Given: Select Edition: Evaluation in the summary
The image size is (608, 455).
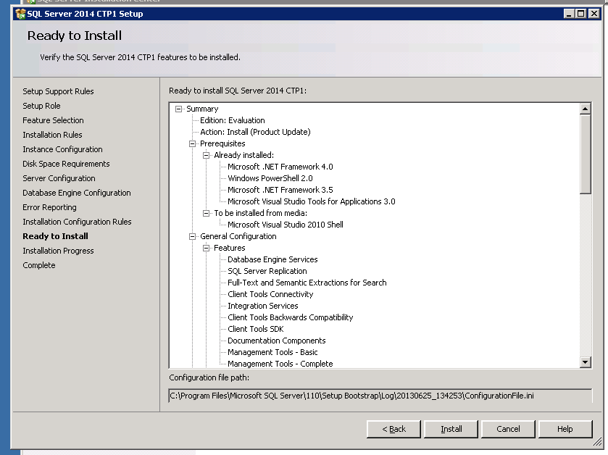Looking at the screenshot, I should [x=232, y=120].
